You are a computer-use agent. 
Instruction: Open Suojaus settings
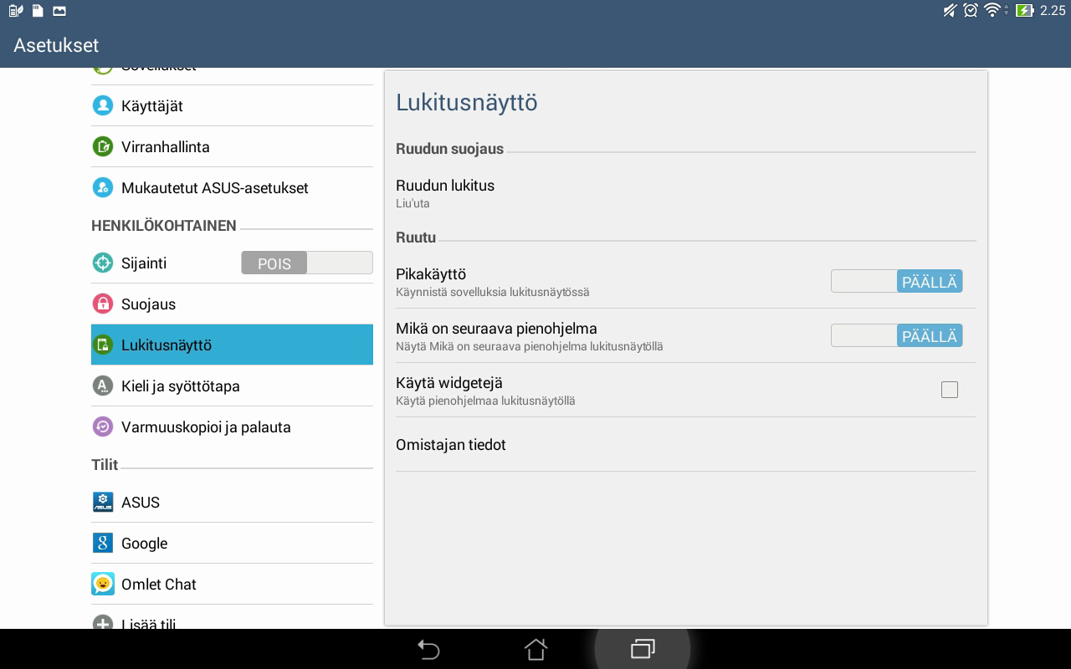point(232,304)
